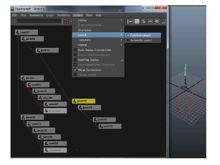Select the joint34 node

pos(44,130)
